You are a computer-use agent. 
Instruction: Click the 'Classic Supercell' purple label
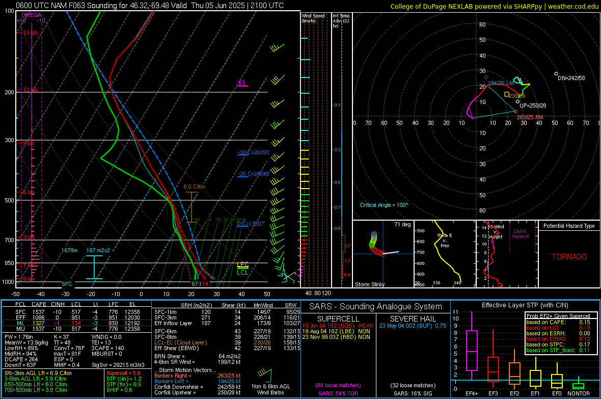[521, 234]
